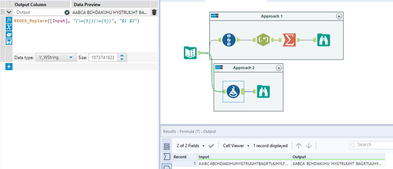Select the Browse tool in Approach 2

(x=263, y=92)
